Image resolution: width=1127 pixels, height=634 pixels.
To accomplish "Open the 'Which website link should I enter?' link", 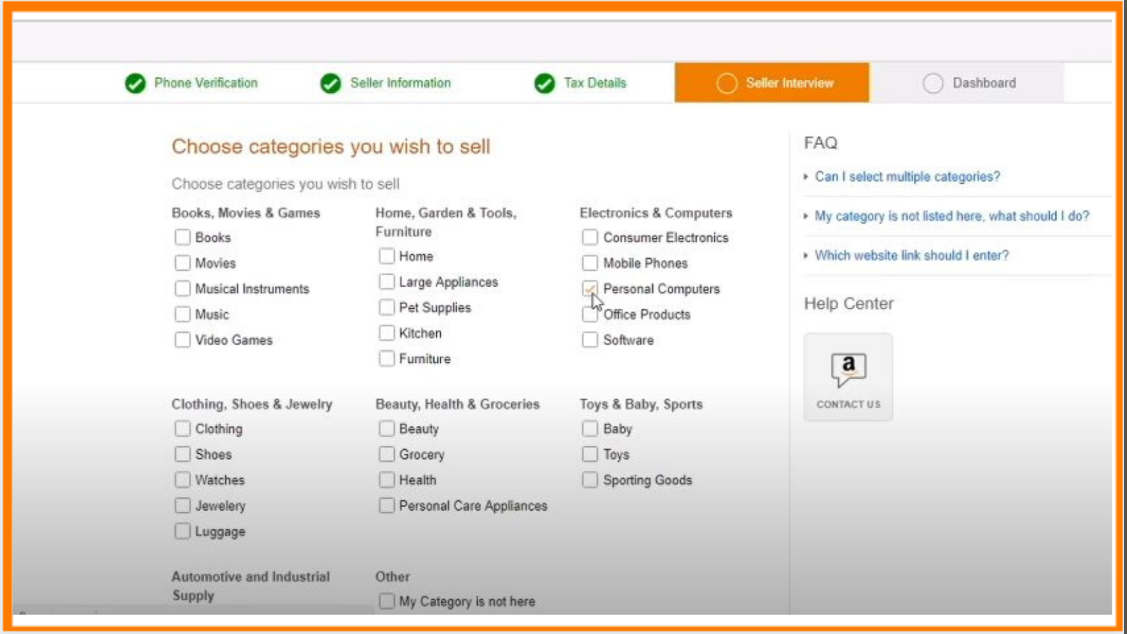I will point(911,255).
